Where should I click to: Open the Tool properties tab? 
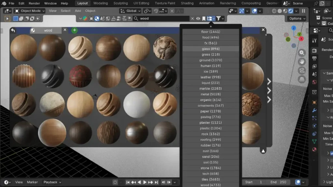314,41
